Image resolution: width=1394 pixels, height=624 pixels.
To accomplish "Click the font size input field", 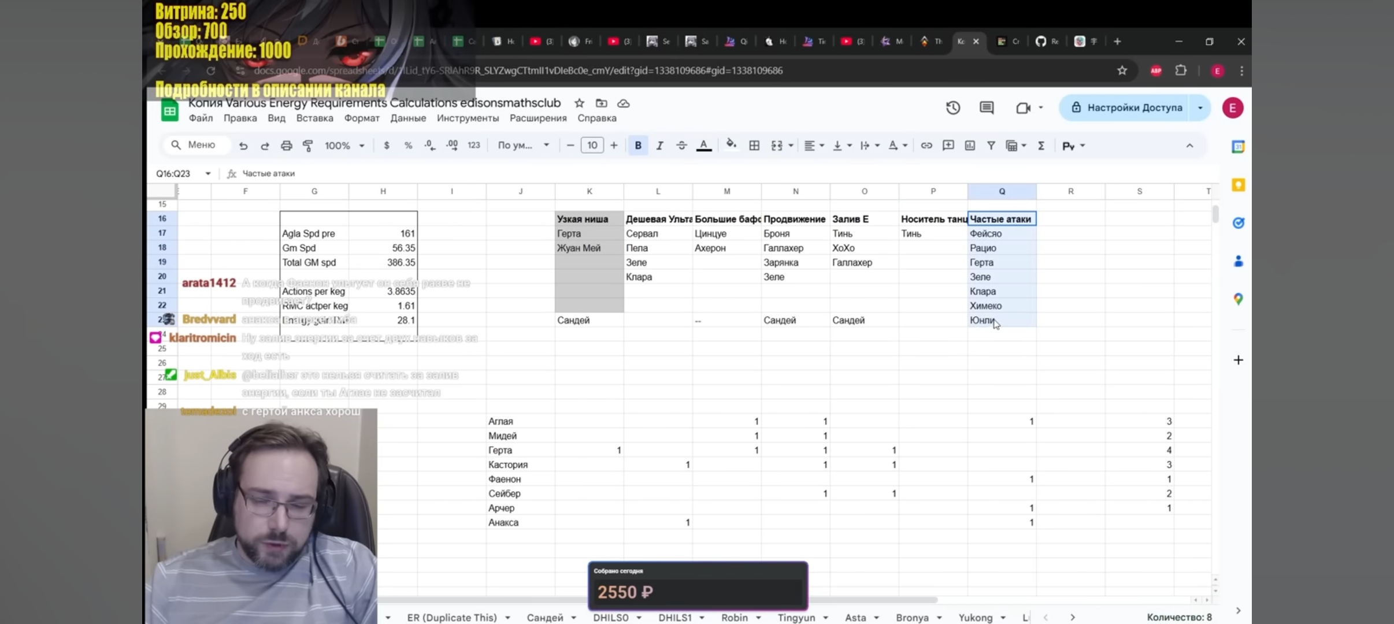I will tap(592, 146).
